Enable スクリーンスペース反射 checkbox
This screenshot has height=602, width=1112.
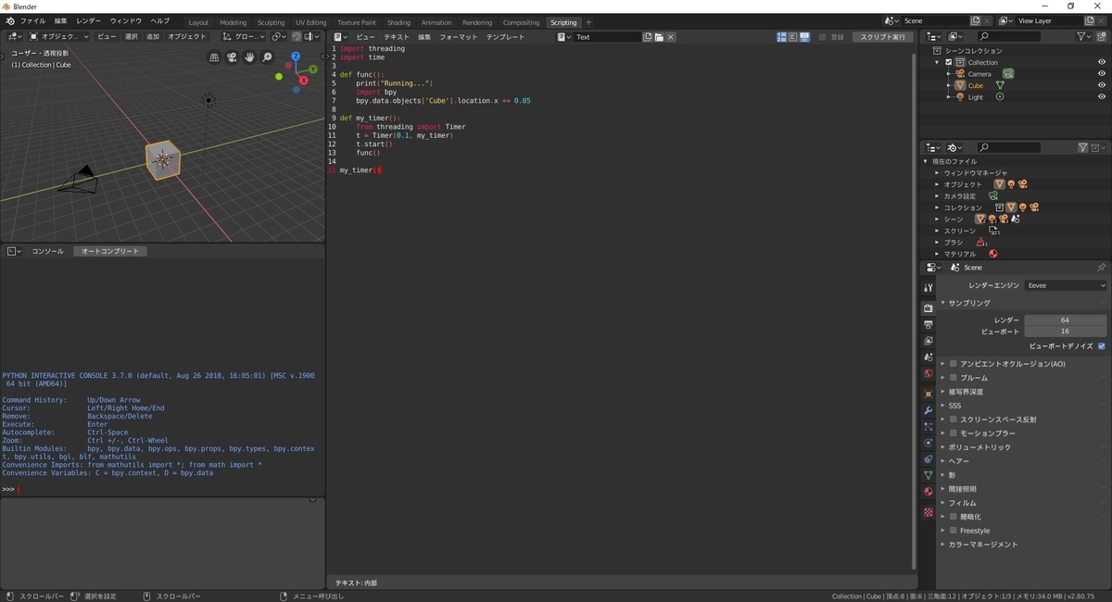tap(953, 420)
